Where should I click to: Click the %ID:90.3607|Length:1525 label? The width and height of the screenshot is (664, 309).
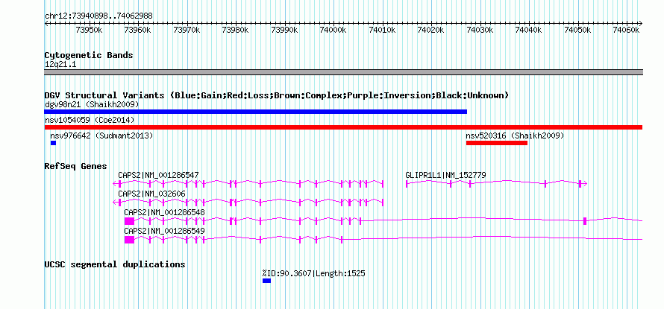[313, 273]
